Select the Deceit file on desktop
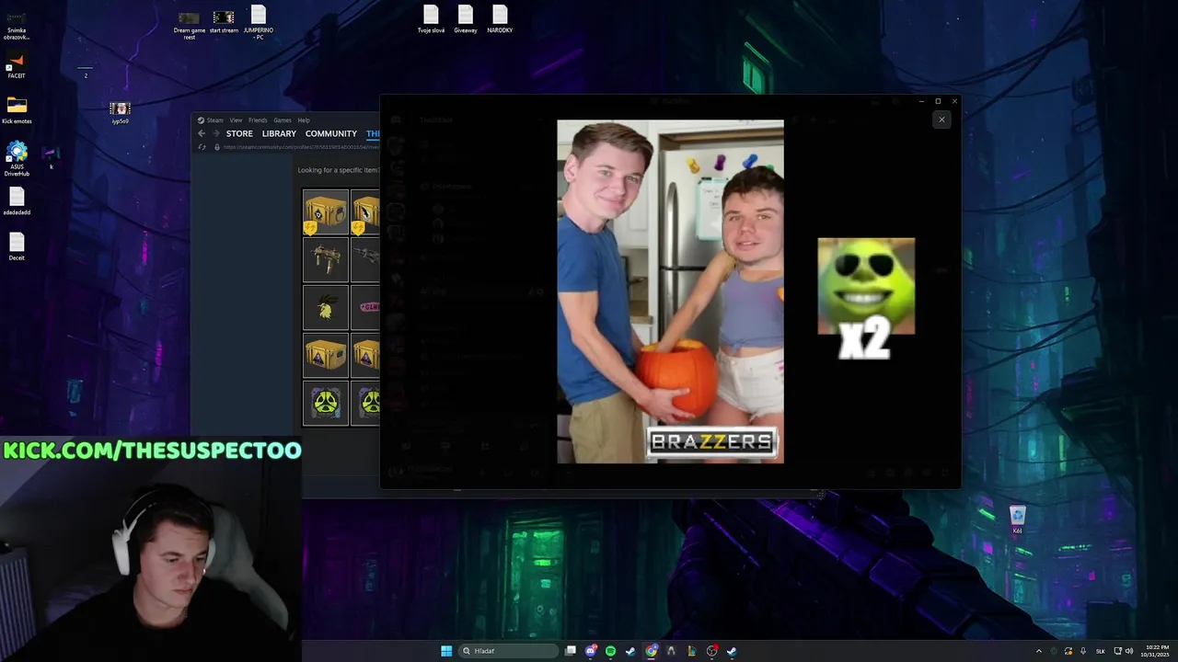Viewport: 1178px width, 662px height. point(17,246)
